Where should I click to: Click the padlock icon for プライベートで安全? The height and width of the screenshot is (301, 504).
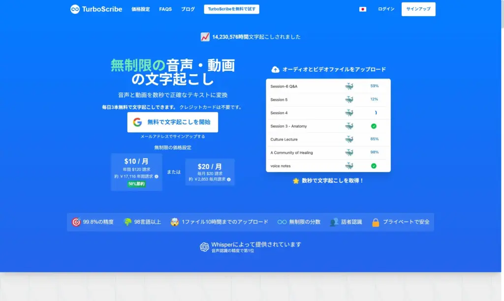coord(376,222)
